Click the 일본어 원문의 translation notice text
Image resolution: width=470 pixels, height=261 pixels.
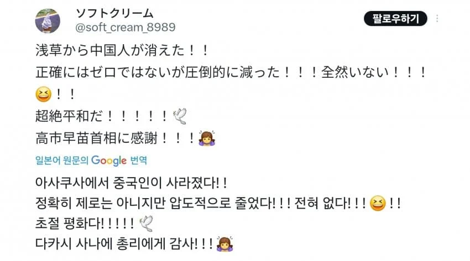point(61,161)
